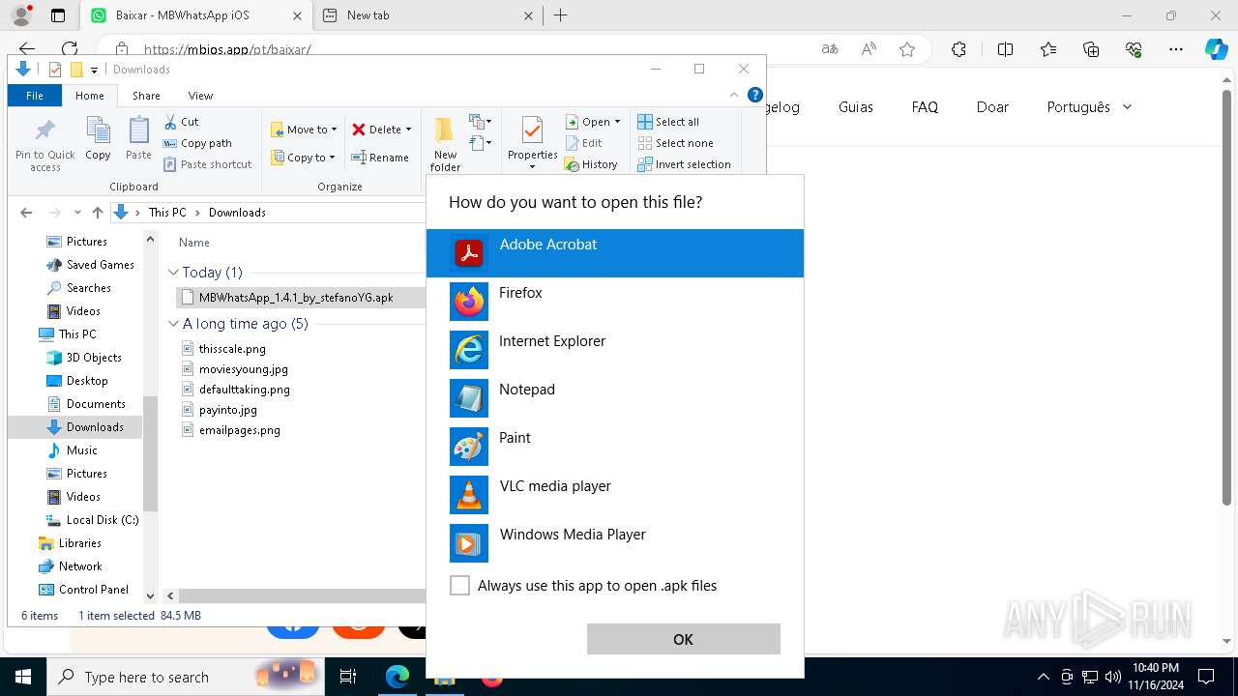Select MBWhatsApp_1.4.1_by_stefanoYG.apk file
This screenshot has height=696, width=1238.
(296, 298)
